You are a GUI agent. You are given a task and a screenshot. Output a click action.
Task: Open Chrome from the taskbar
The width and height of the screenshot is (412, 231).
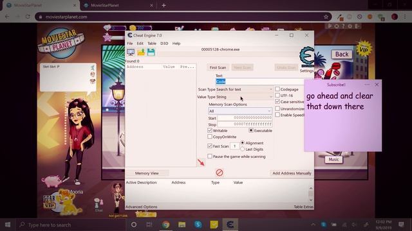pos(165,225)
